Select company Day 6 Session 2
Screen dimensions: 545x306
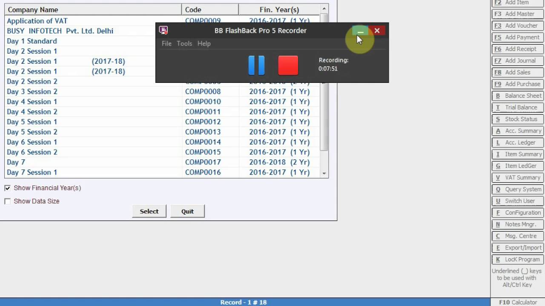162,152
